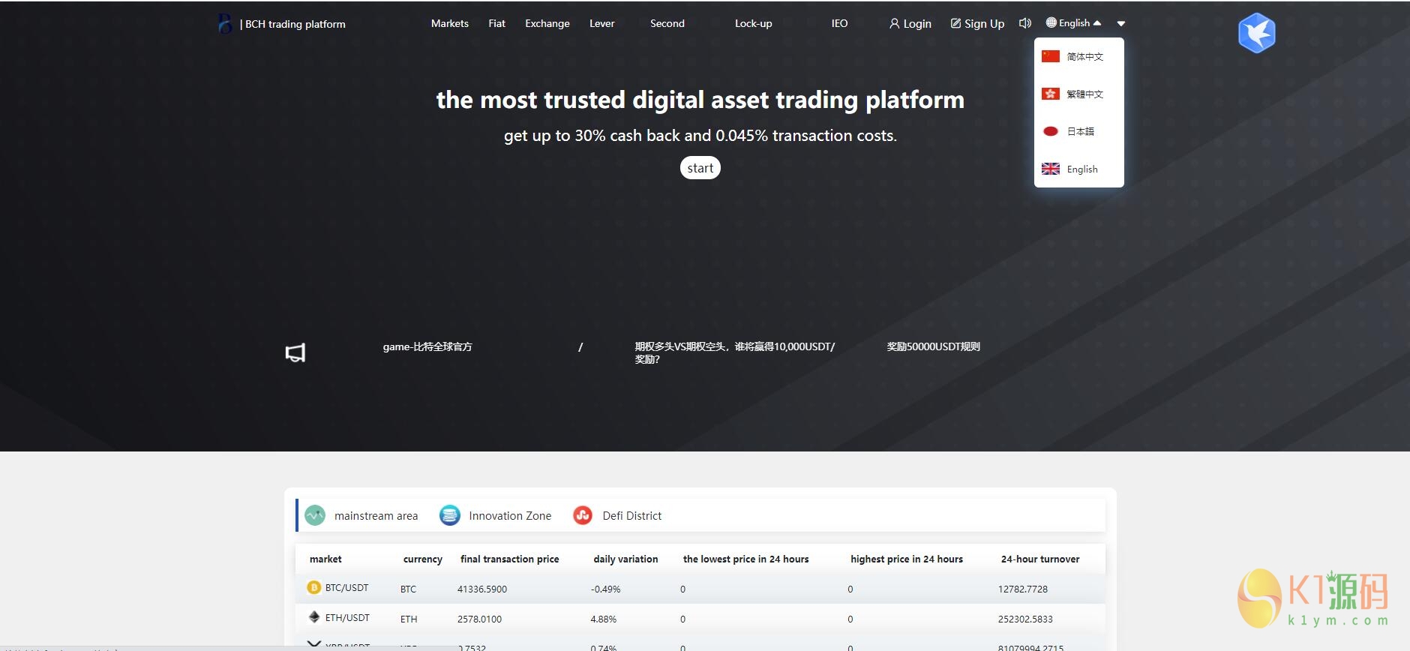Open the IEO menu item

pyautogui.click(x=839, y=23)
